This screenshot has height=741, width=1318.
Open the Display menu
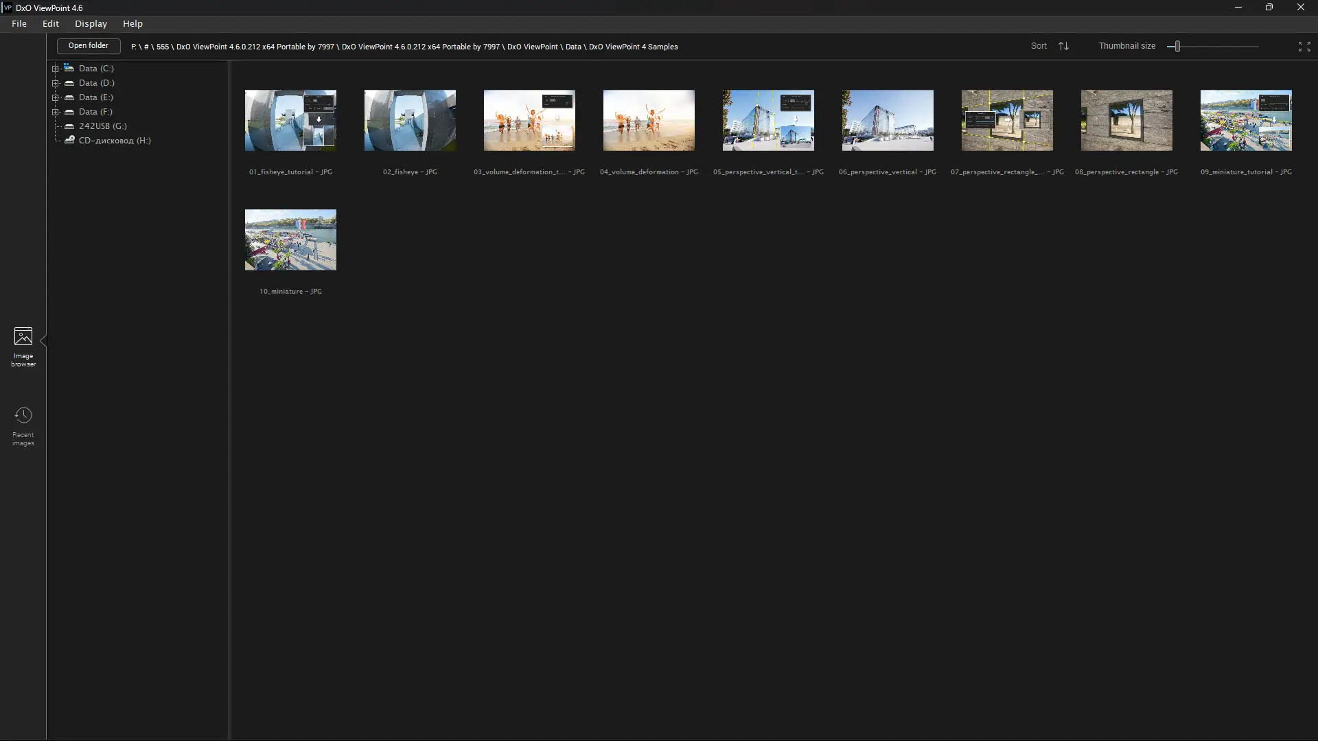[x=91, y=23]
